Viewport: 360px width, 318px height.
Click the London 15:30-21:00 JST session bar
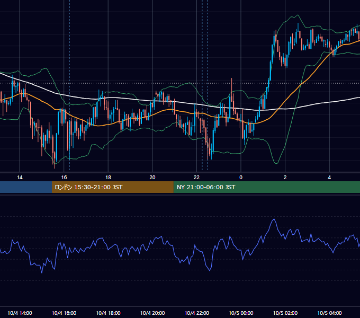[112, 187]
